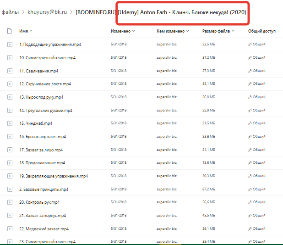
Task: Click supersliv biz in Бросок вертолет row
Action: [166, 137]
